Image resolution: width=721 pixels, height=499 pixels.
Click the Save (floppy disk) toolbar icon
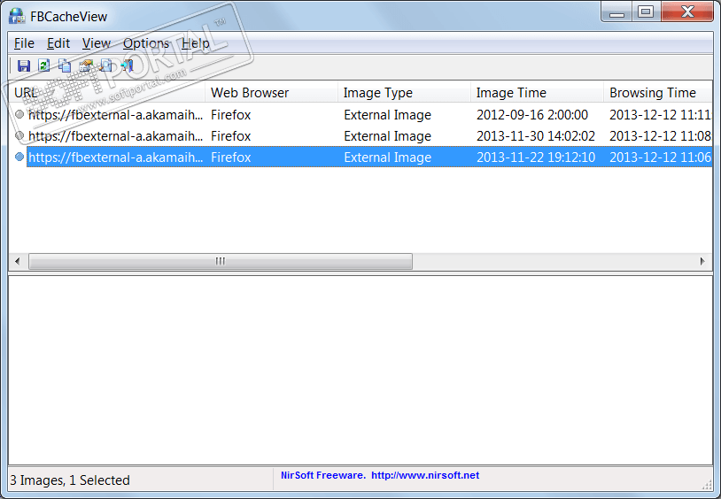(x=23, y=65)
